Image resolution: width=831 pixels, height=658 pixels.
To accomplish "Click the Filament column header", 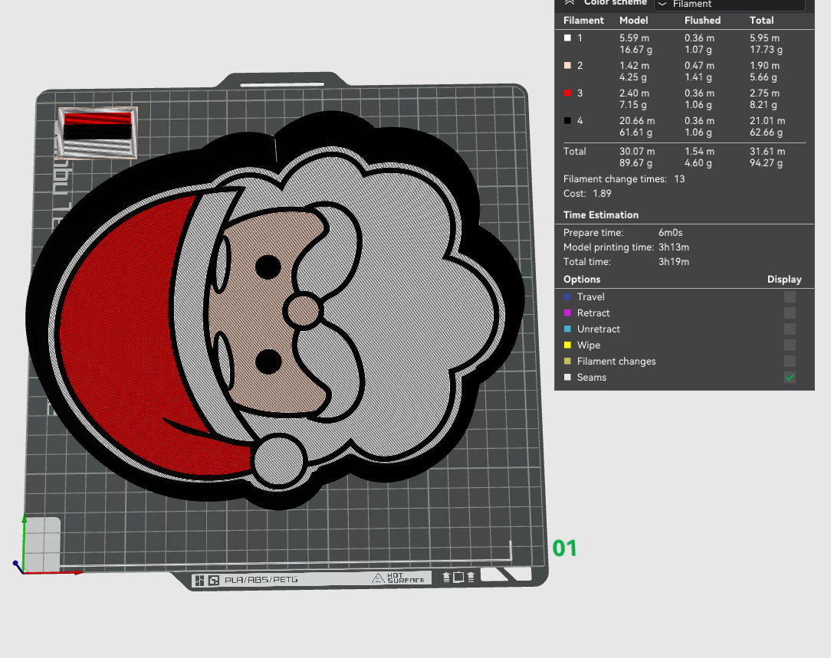I will (583, 20).
